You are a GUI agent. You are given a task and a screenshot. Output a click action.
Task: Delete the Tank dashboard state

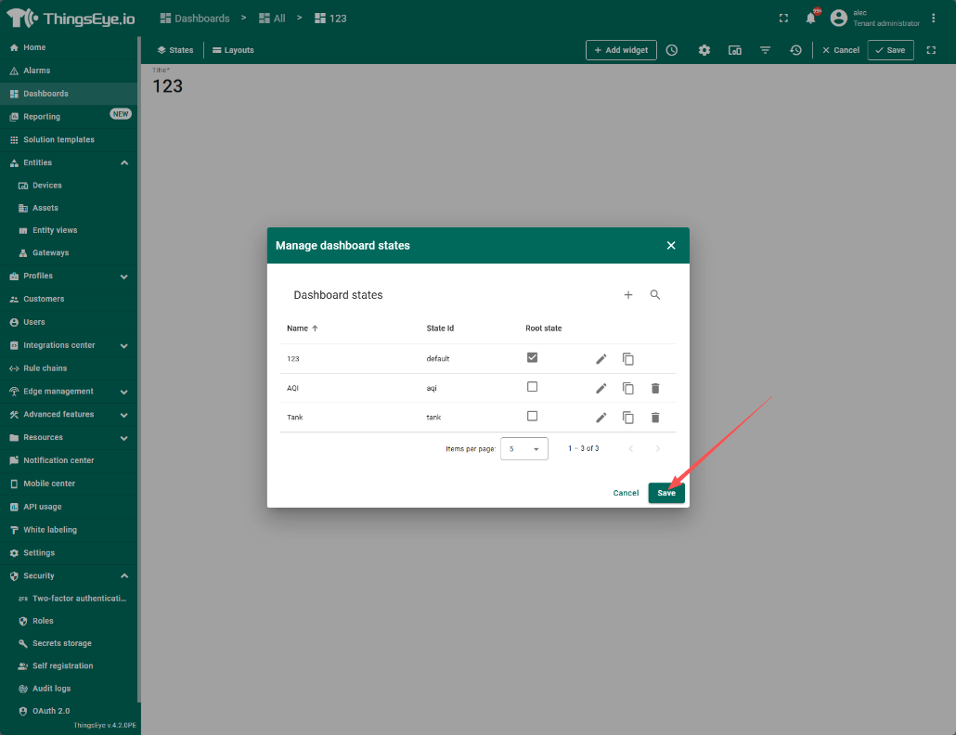(655, 418)
